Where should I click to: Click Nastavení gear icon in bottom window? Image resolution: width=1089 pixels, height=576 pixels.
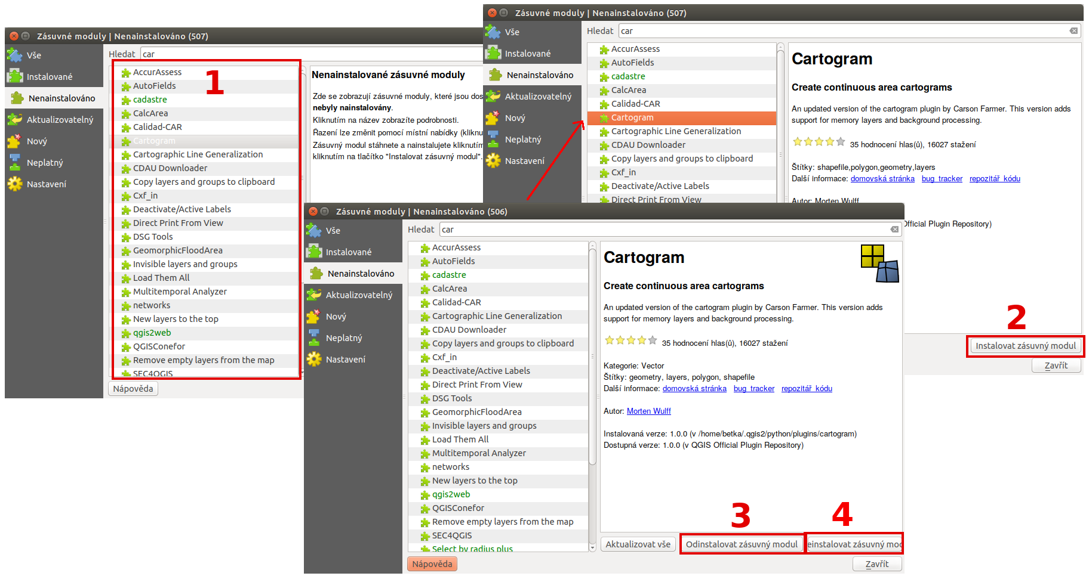click(x=313, y=359)
